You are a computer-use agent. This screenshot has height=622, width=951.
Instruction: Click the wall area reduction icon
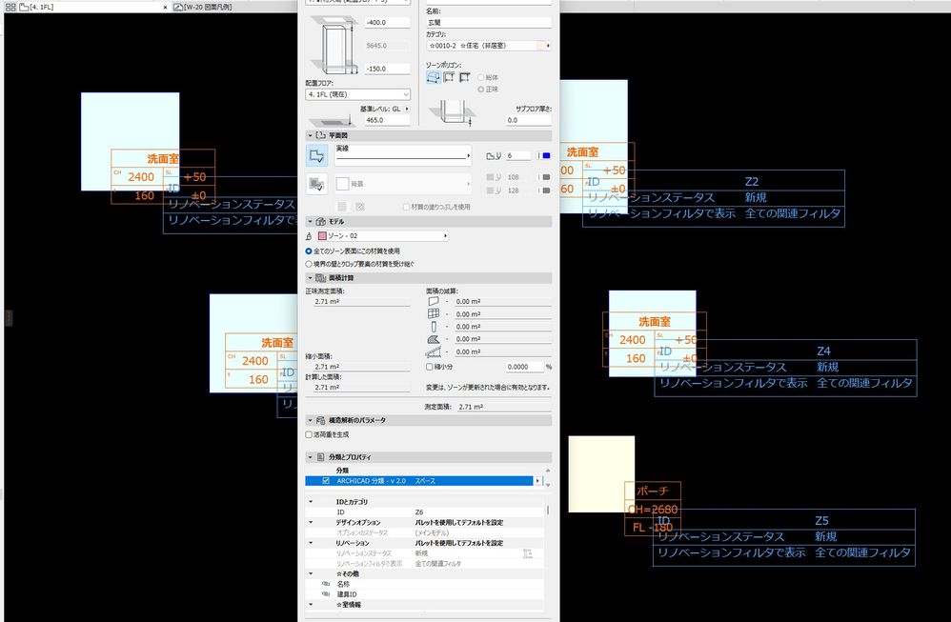(434, 301)
